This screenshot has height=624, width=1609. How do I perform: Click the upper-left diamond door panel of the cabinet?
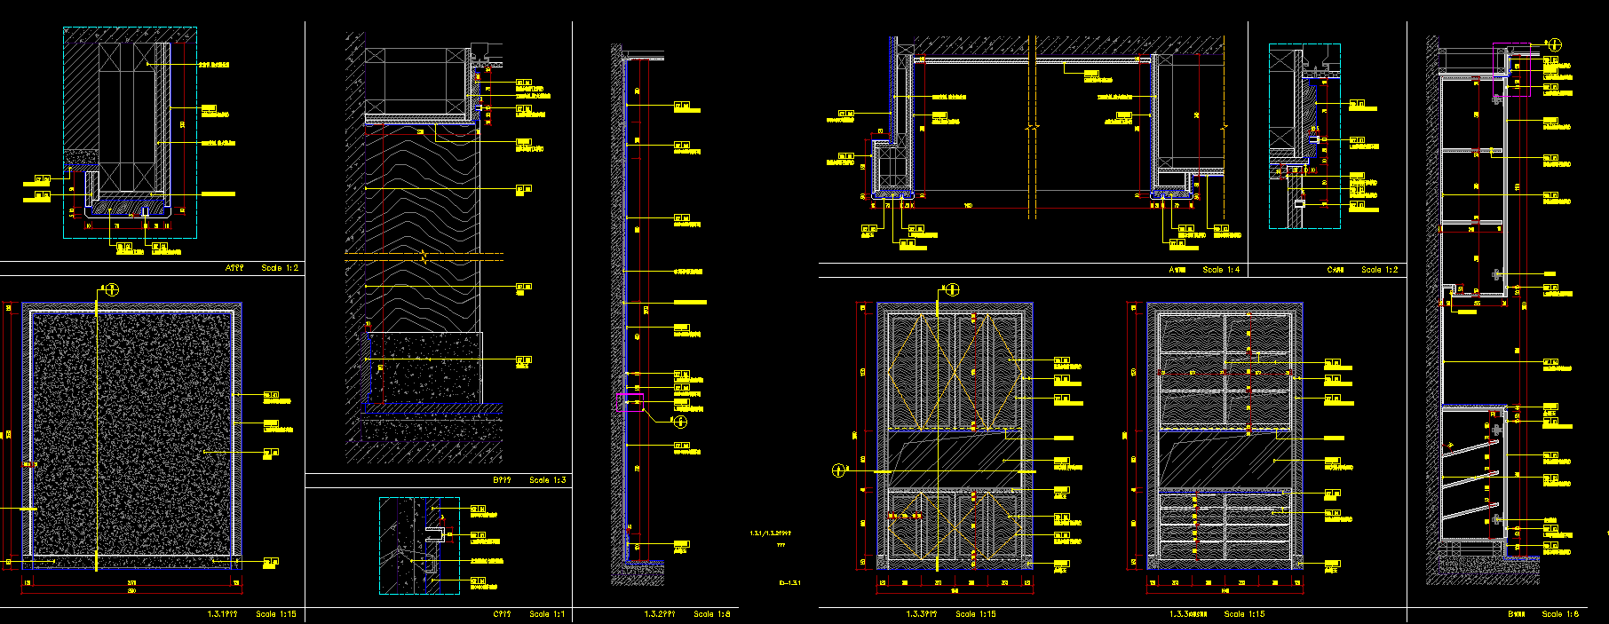pyautogui.click(x=912, y=368)
